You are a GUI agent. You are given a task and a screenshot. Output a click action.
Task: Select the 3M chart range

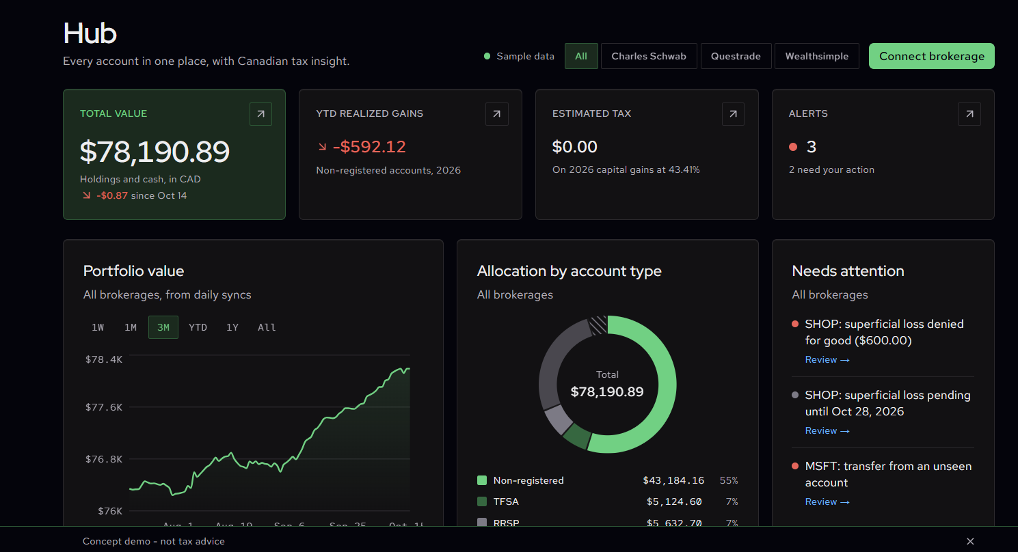163,327
